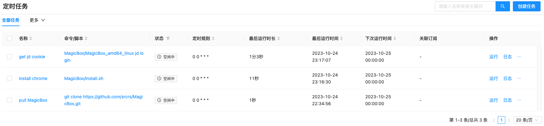Open the 20 条/页 page size dropdown
This screenshot has height=126, width=544.
click(x=527, y=120)
